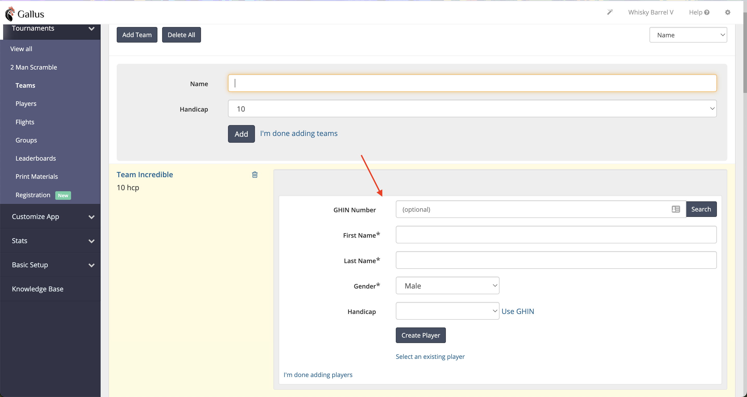Open the 2 Man Scramble tournament

click(34, 67)
